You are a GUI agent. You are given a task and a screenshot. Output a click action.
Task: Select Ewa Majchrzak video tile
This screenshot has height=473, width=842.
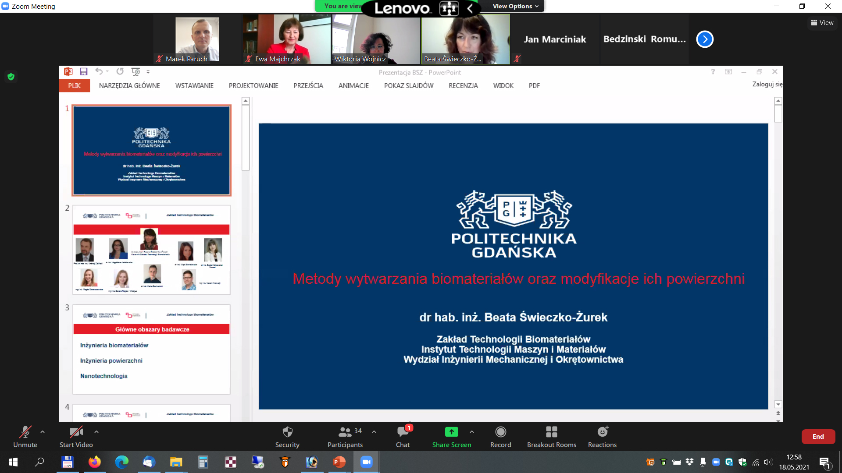click(x=286, y=39)
